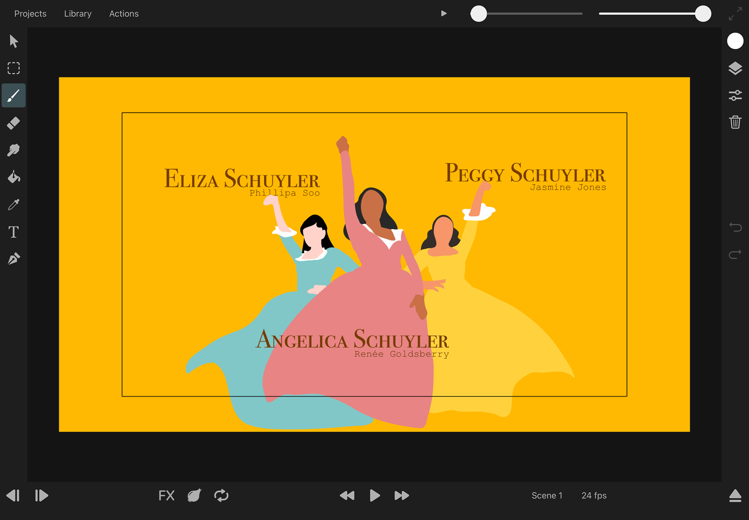Toggle fullscreen with the expand arrows
The image size is (749, 520).
point(735,14)
